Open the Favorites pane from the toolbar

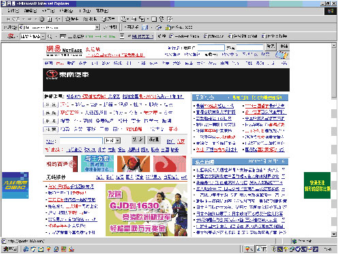tap(90, 19)
